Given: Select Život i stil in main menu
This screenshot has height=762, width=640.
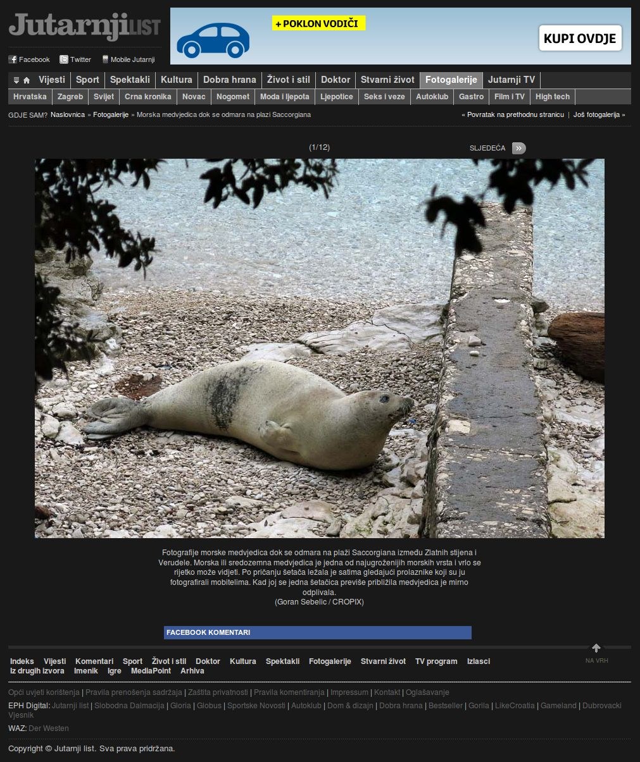Looking at the screenshot, I should [289, 80].
